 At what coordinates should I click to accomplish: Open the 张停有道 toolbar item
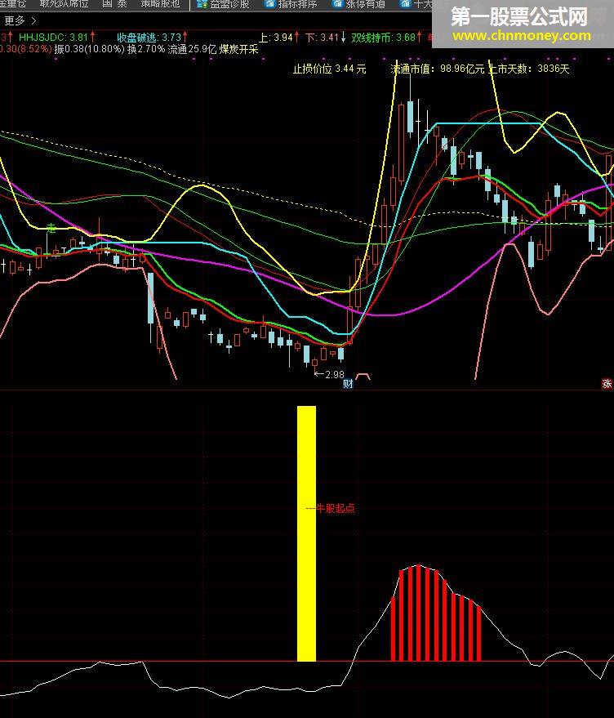[358, 5]
